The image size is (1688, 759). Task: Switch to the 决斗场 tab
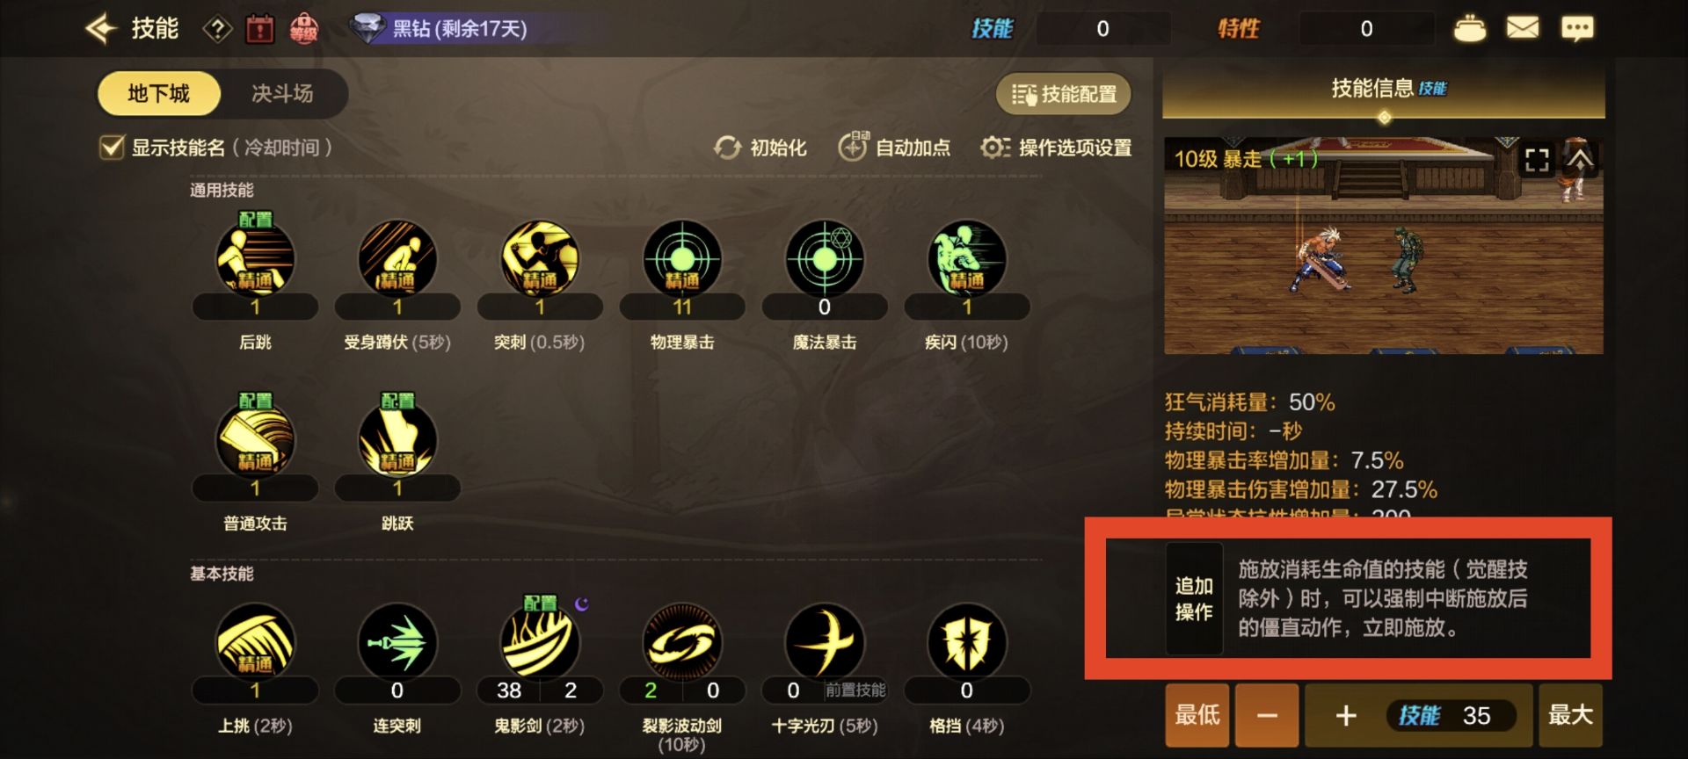pos(282,93)
